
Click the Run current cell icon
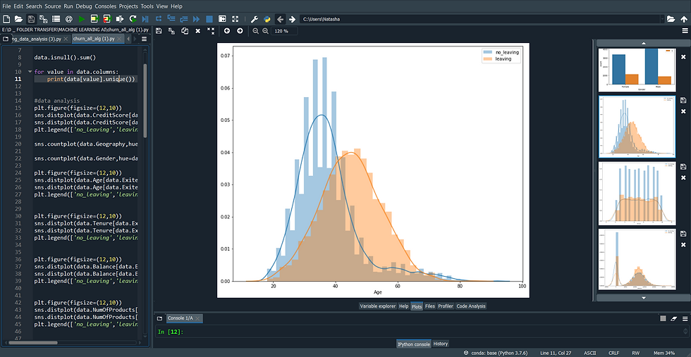(94, 19)
